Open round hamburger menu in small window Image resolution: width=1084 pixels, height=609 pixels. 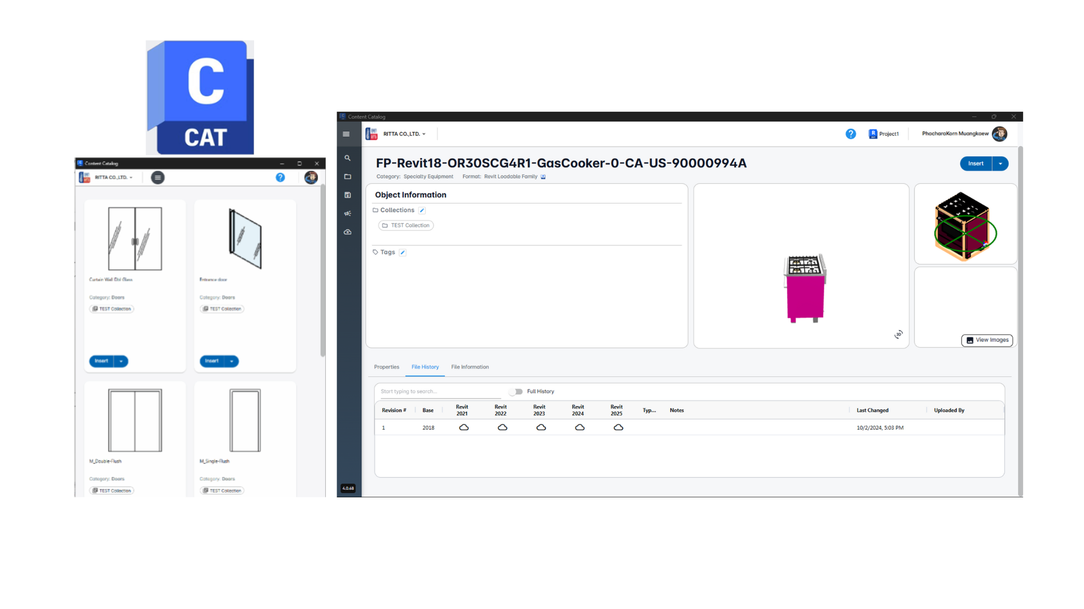tap(158, 178)
